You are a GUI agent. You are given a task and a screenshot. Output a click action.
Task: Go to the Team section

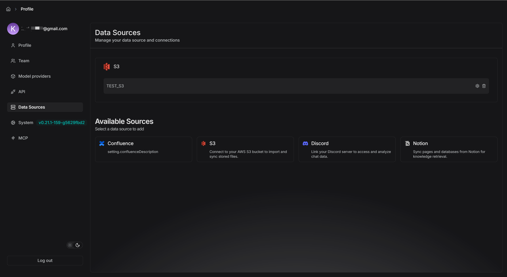pyautogui.click(x=24, y=61)
